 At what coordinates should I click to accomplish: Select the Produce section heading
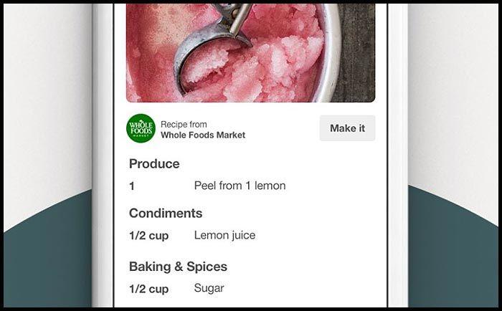tap(154, 164)
